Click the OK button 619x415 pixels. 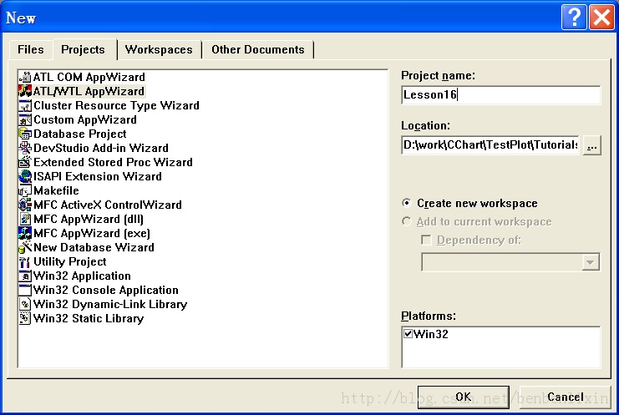point(464,397)
